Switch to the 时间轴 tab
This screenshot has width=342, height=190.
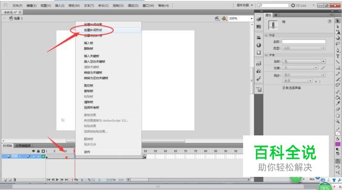coord(8,145)
